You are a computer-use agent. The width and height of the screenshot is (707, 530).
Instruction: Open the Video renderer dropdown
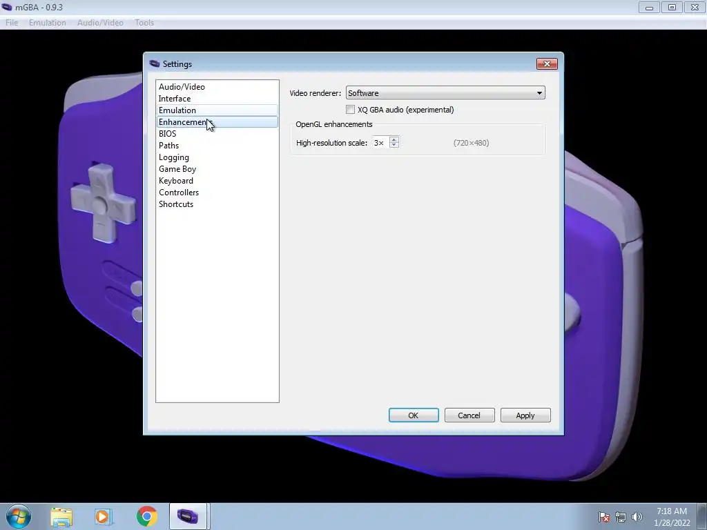click(x=445, y=93)
